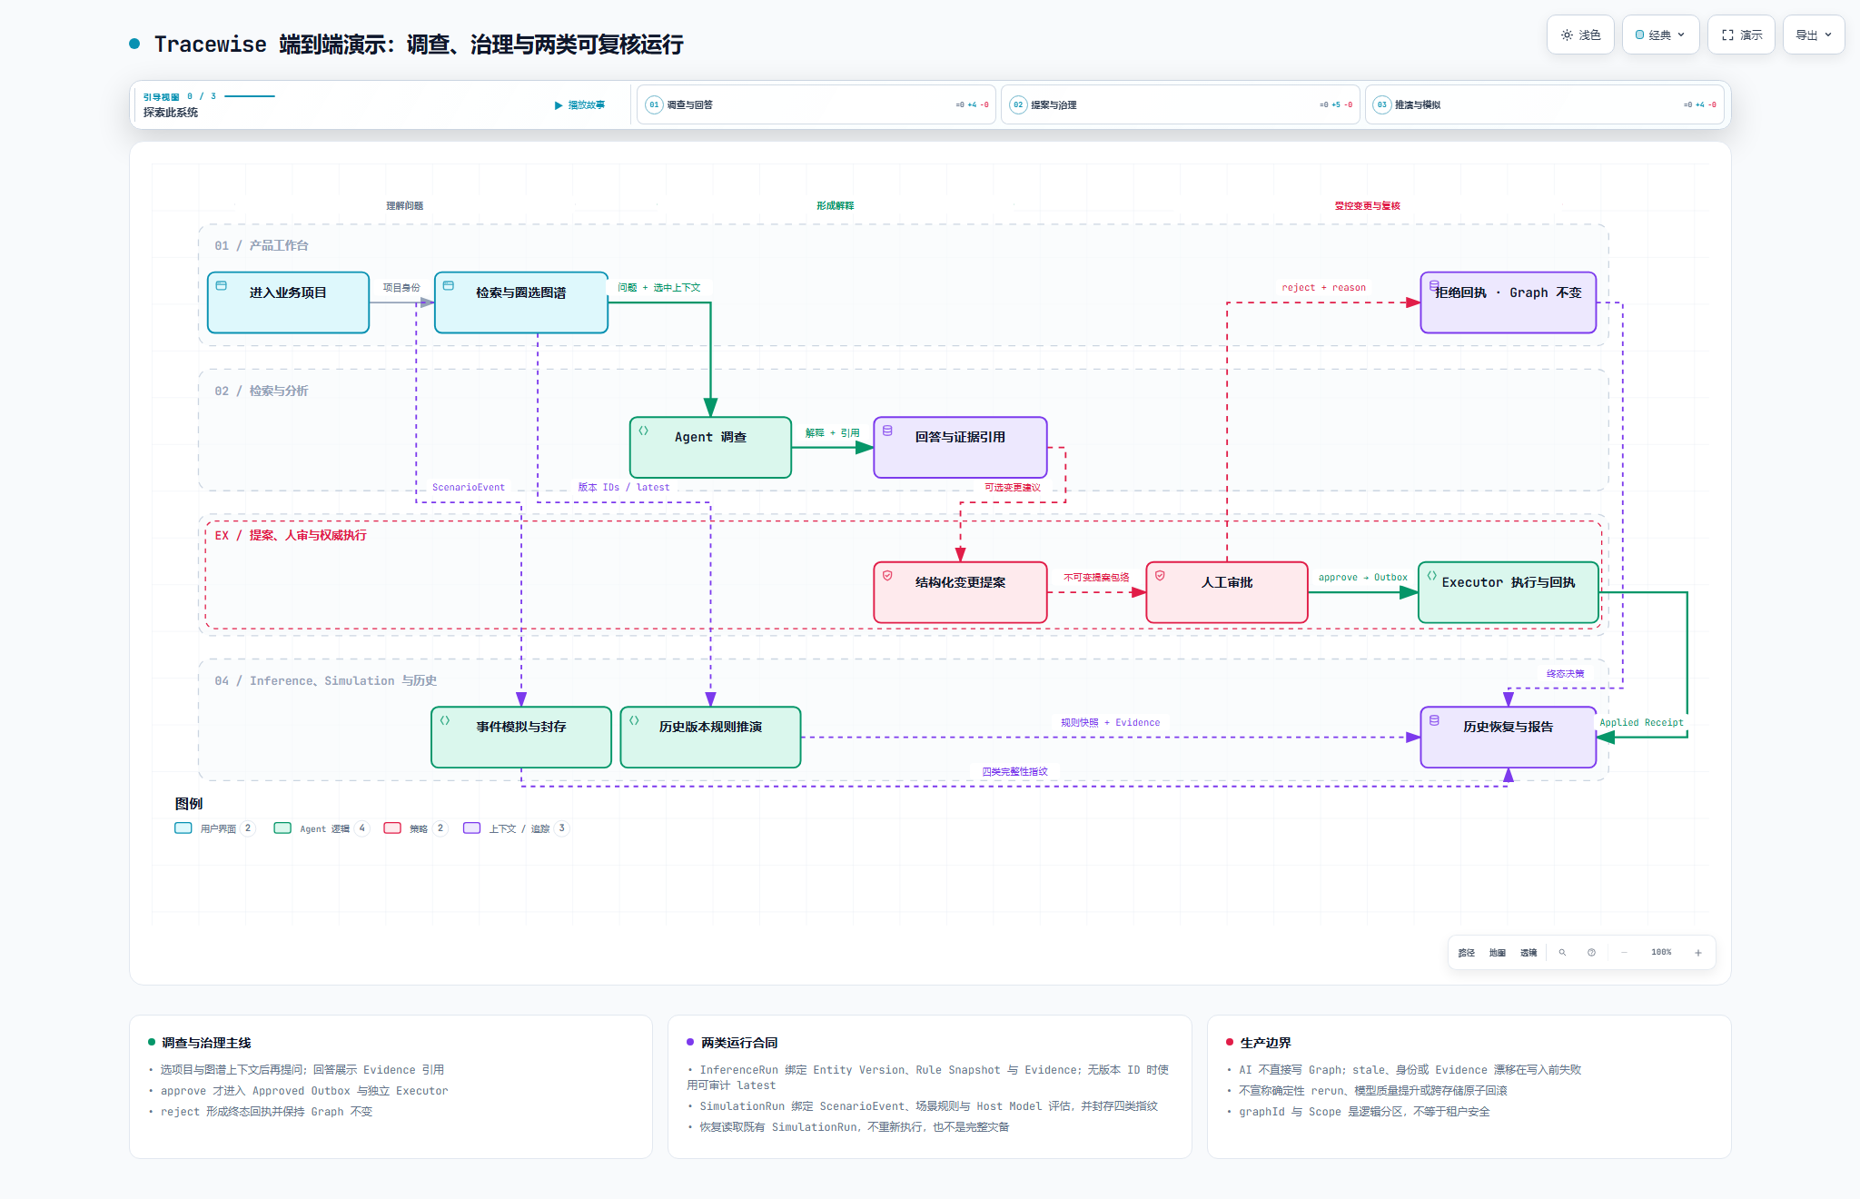Click shield icon on 结构化变更提案 node

tap(887, 576)
